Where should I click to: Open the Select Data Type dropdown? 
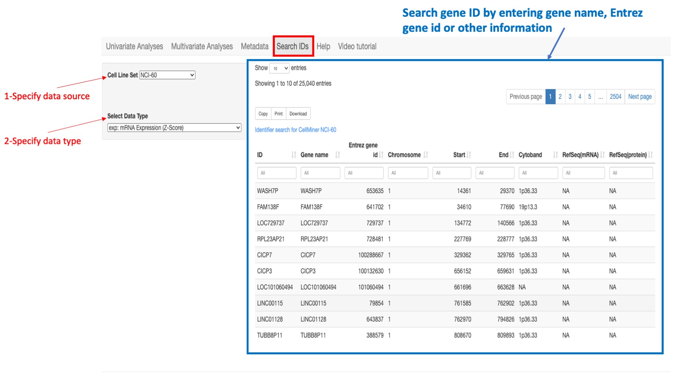tap(173, 128)
